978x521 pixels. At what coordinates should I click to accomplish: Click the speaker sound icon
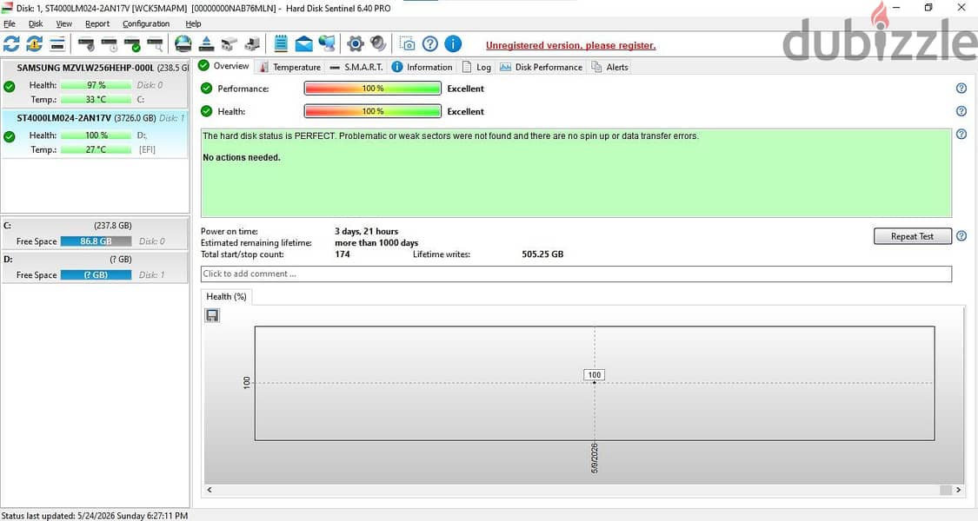coord(378,43)
